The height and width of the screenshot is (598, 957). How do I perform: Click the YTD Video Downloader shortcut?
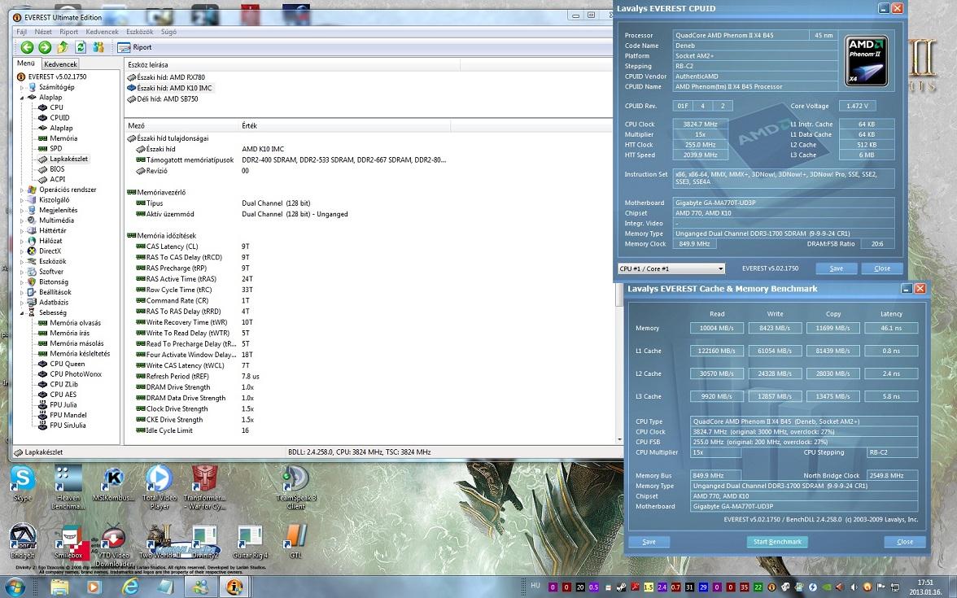114,545
